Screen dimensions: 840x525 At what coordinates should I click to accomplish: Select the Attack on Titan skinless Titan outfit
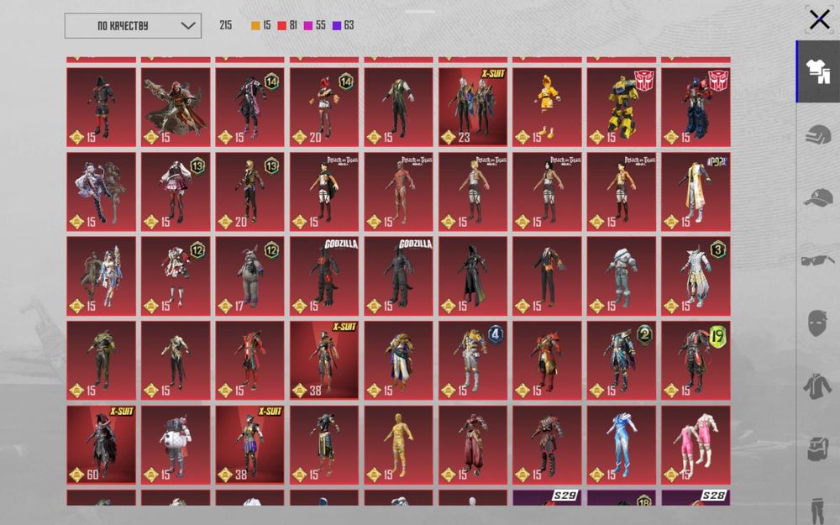pos(398,192)
